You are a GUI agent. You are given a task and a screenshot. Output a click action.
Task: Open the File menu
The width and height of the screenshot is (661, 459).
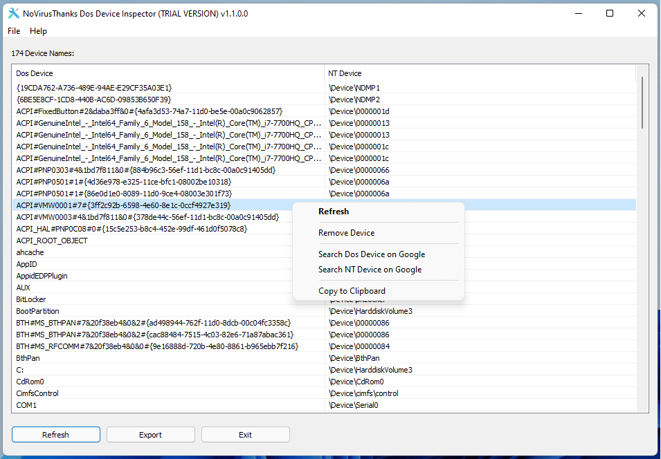pos(14,31)
